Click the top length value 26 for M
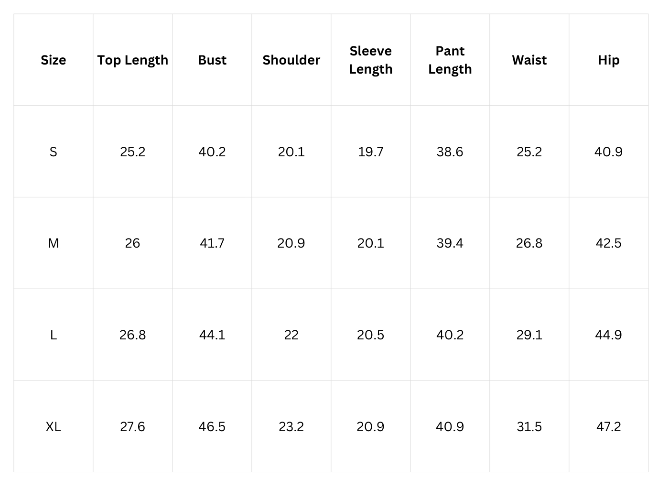This screenshot has height=478, width=669. (x=132, y=243)
